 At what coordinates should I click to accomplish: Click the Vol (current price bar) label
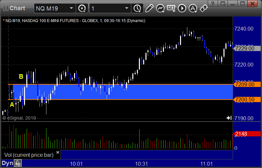[29, 155]
